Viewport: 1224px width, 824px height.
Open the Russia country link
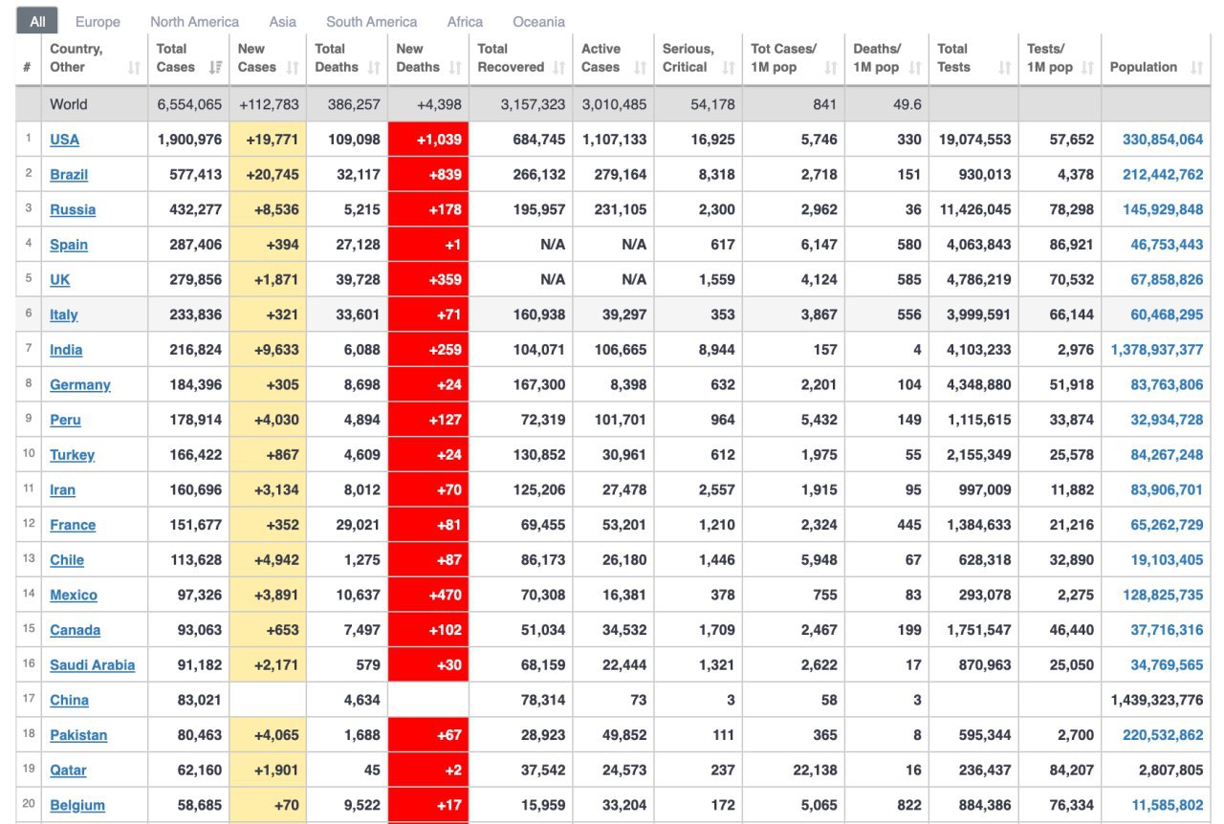point(73,209)
